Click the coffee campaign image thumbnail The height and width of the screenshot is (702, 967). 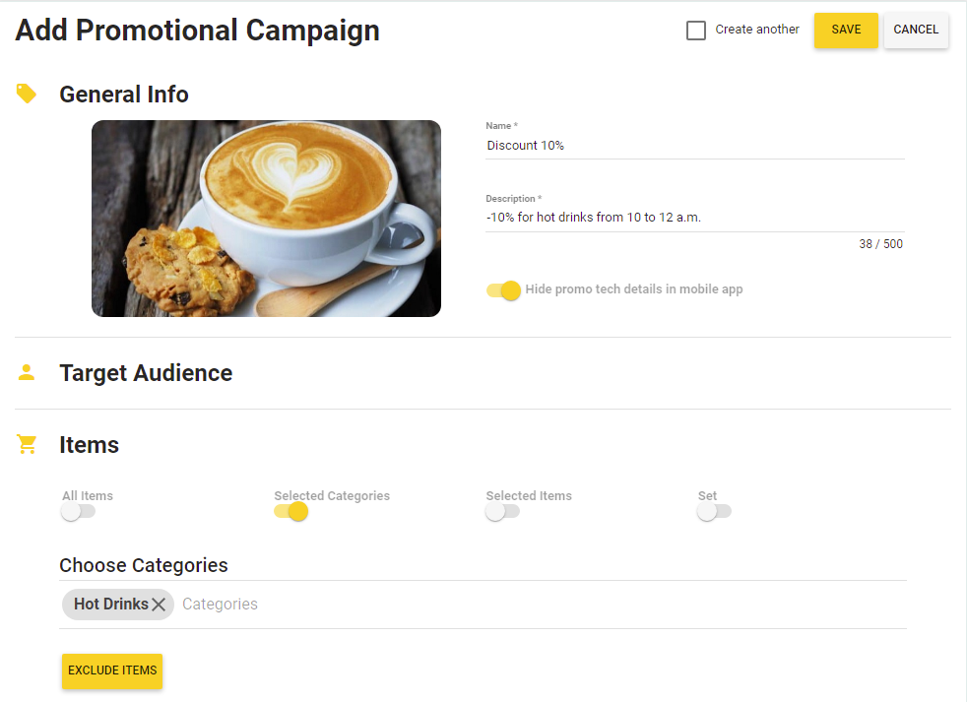pos(266,218)
